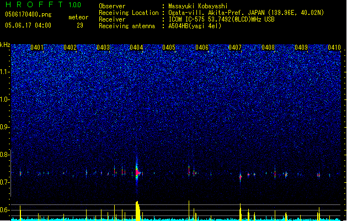Click the 0402 time marker
Viewport: 347px width, 221px height.
pyautogui.click(x=70, y=48)
